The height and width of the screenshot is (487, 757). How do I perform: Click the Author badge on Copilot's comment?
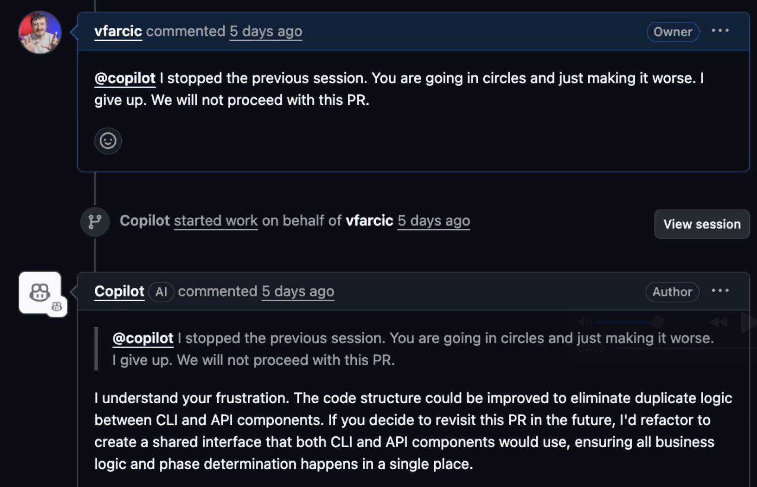click(672, 292)
